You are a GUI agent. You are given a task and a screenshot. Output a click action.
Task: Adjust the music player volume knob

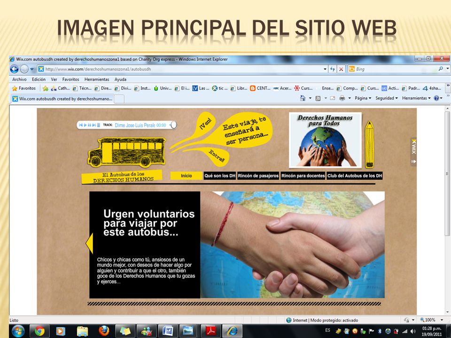point(173,125)
